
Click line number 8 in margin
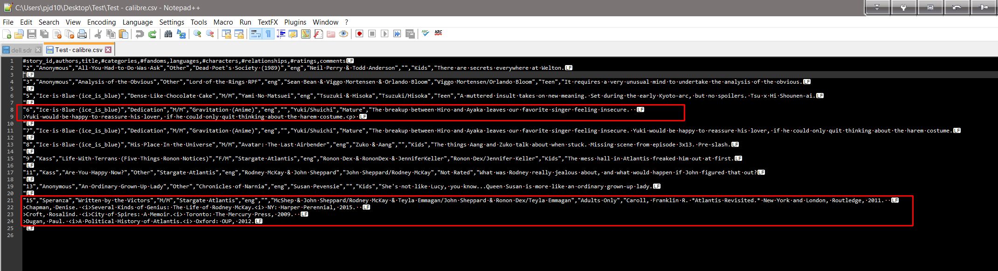(x=12, y=110)
